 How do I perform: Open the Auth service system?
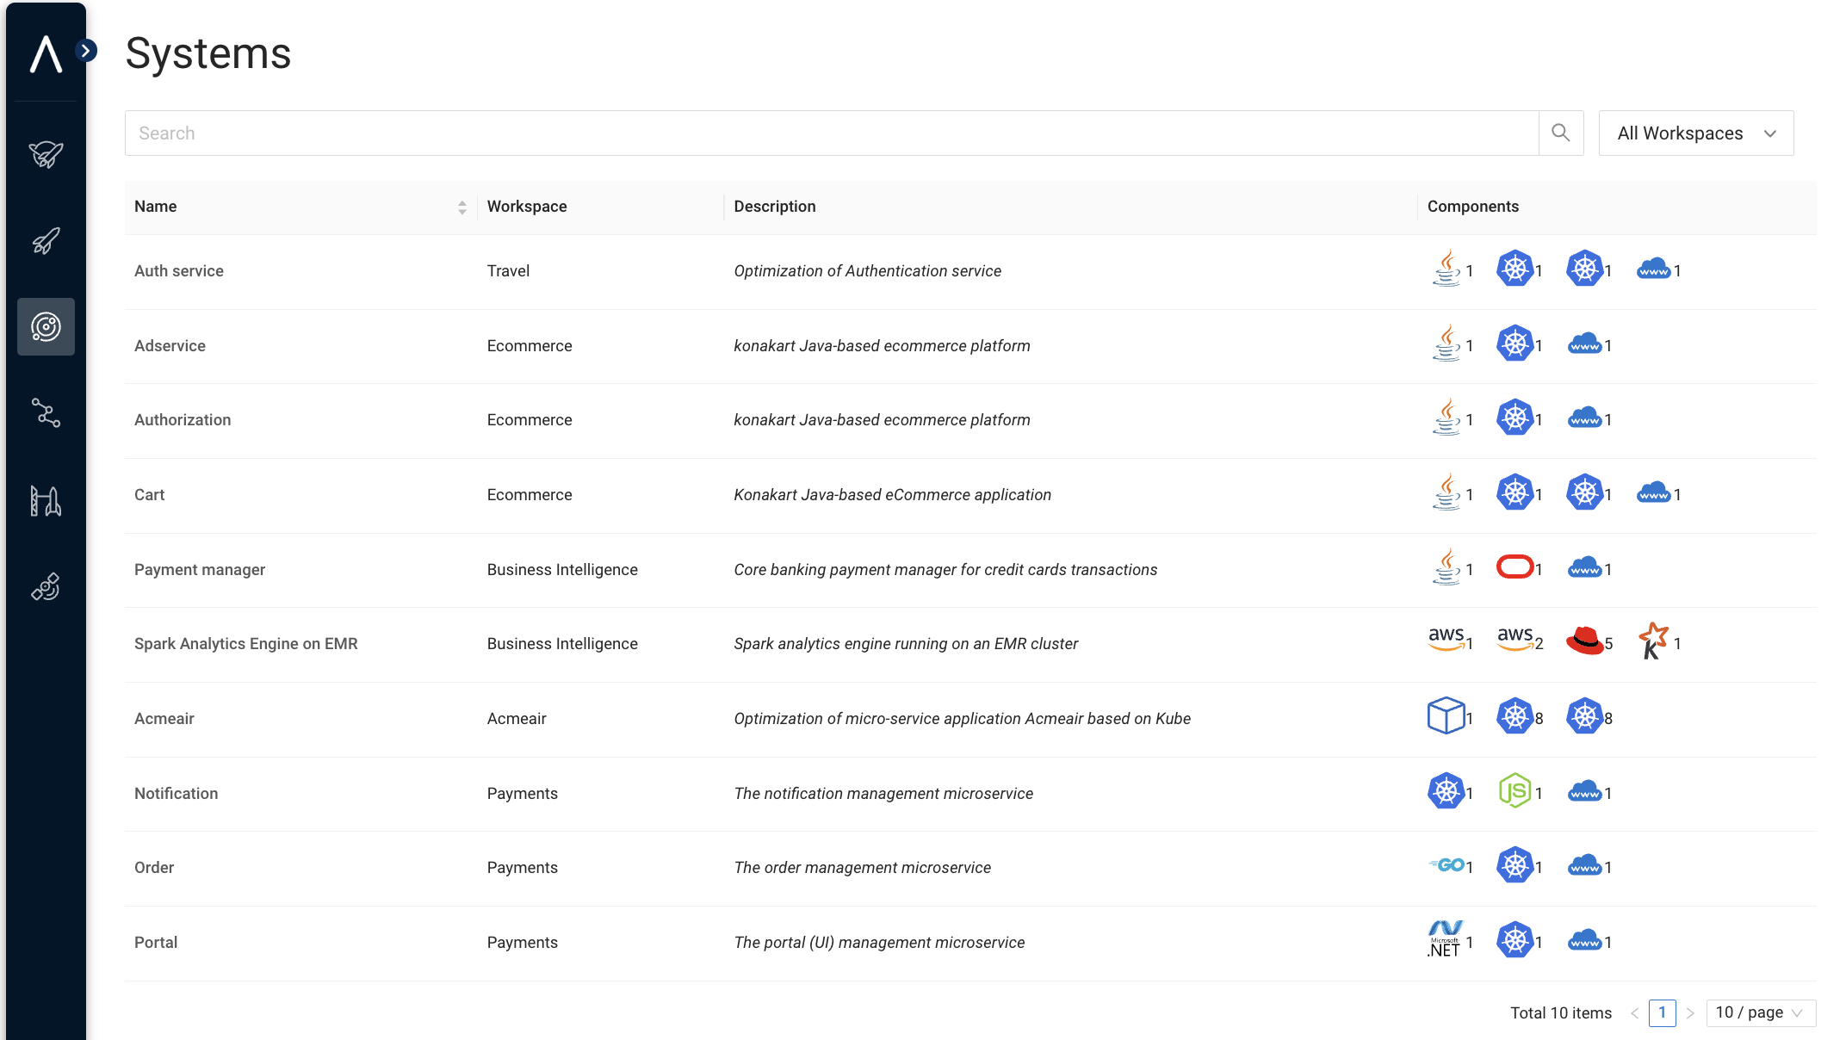click(x=179, y=271)
